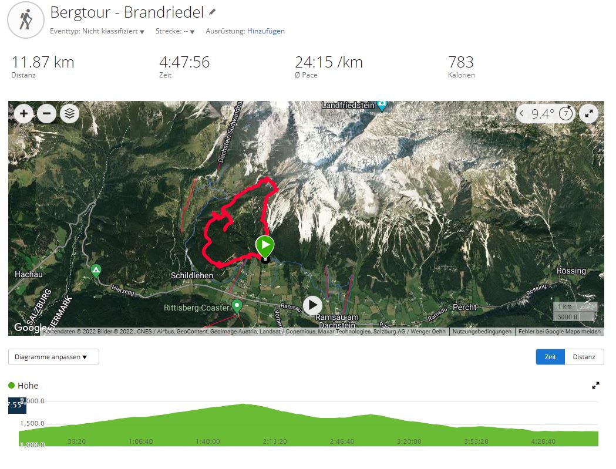The height and width of the screenshot is (469, 616).
Task: Open the Strecke dropdown
Action: coord(175,31)
